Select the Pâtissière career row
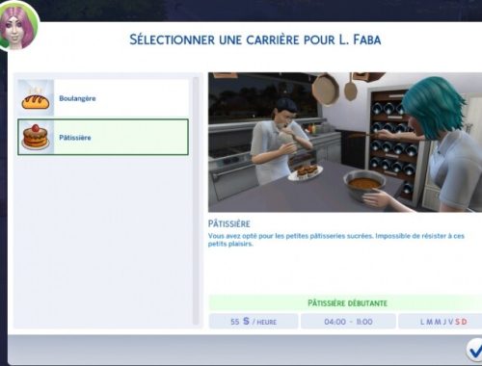482x366 pixels. click(103, 137)
